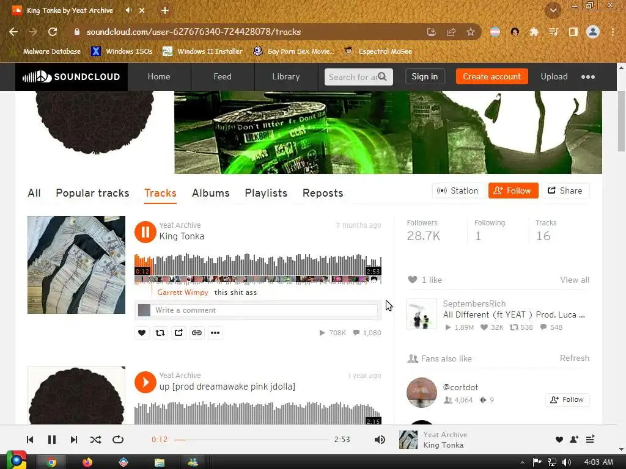
Task: Pause playback in bottom player bar
Action: pyautogui.click(x=52, y=440)
